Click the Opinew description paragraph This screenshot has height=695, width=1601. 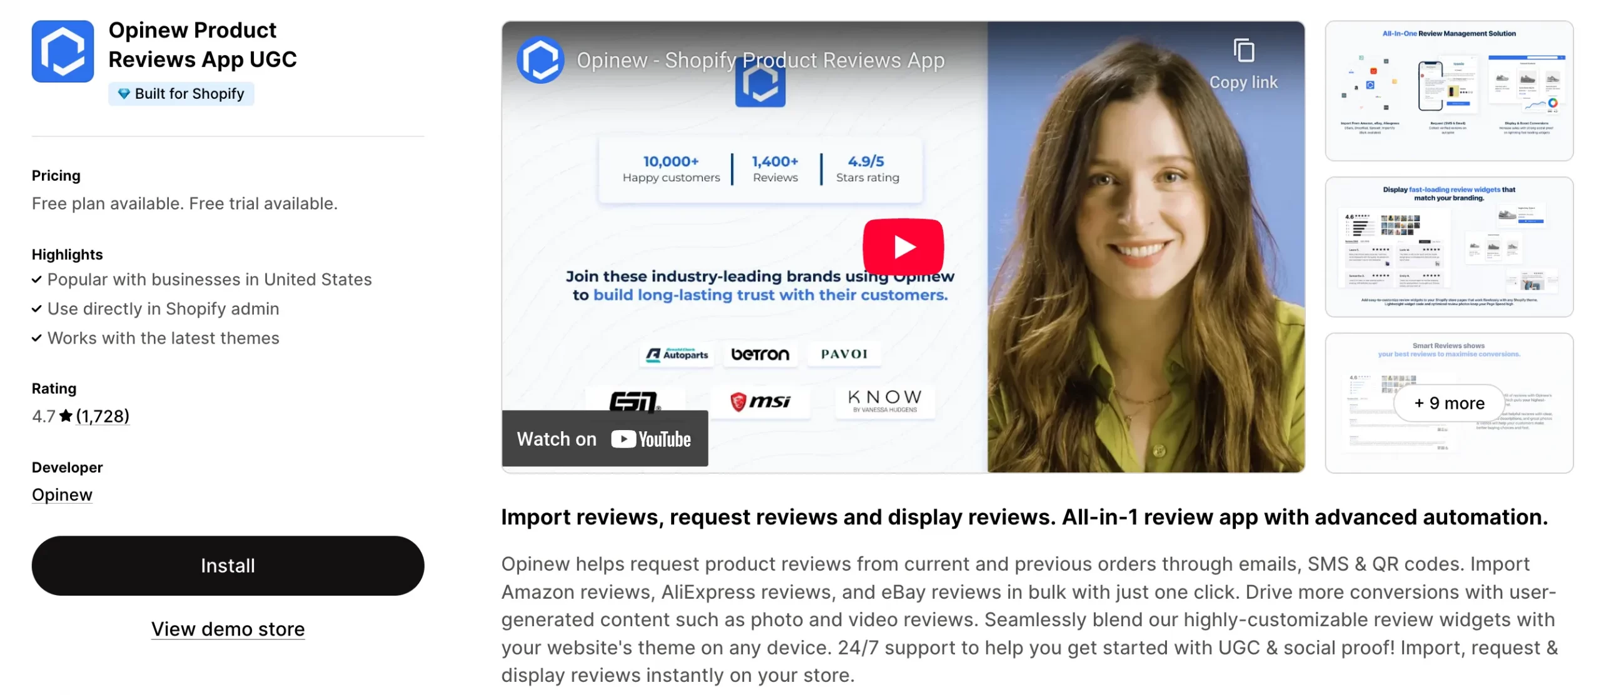1029,619
